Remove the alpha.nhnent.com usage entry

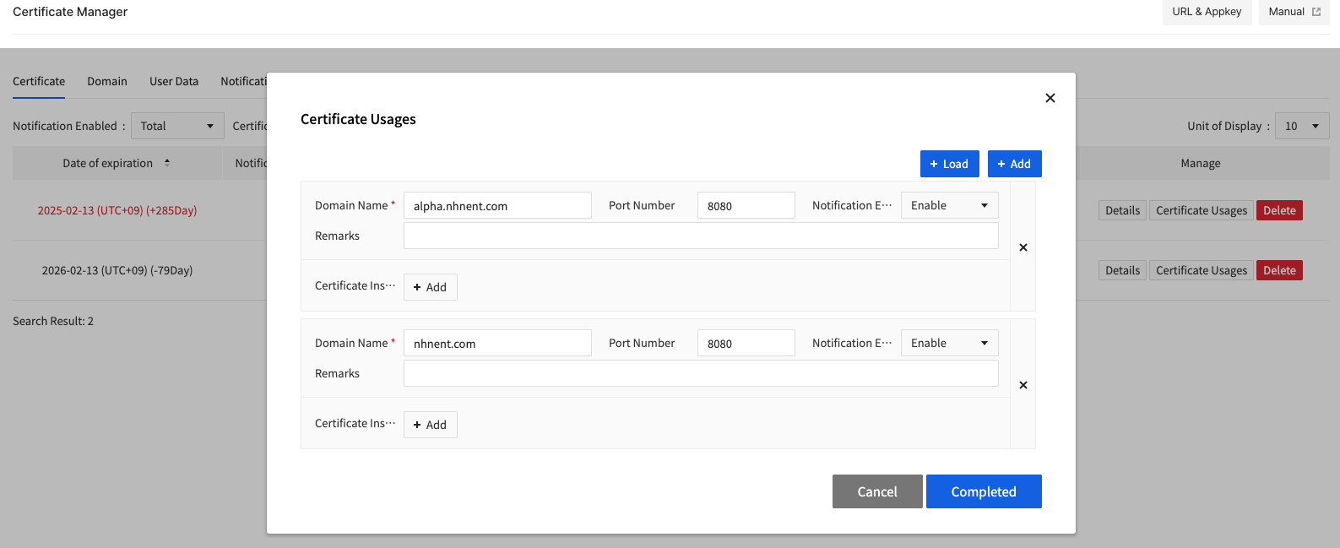tap(1023, 247)
